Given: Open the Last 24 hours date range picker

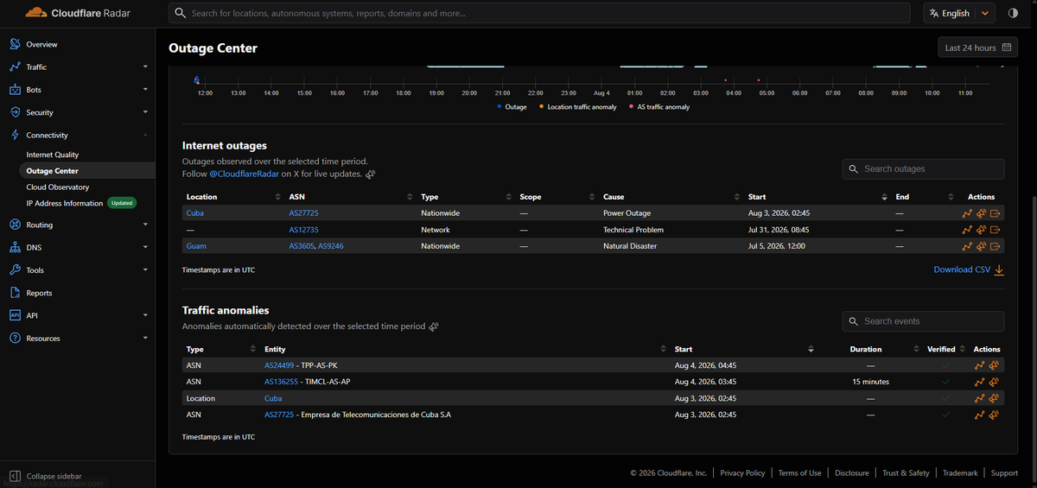Looking at the screenshot, I should click(x=977, y=48).
